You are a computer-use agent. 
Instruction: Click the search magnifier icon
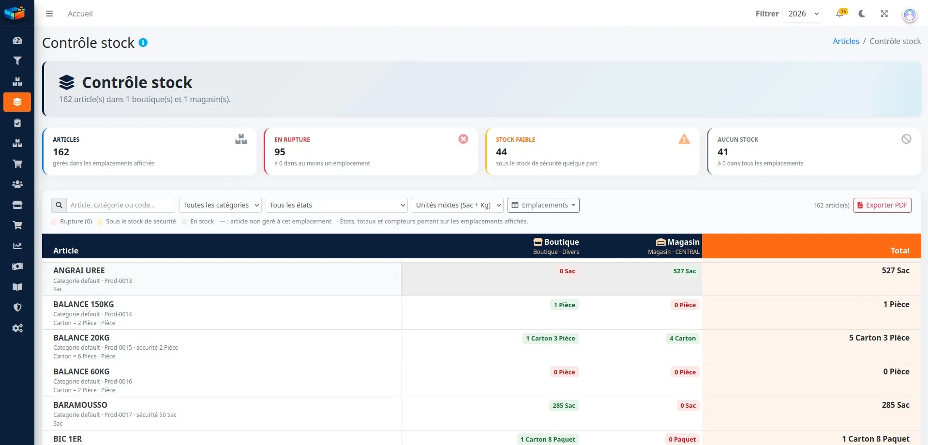coord(59,205)
